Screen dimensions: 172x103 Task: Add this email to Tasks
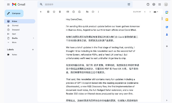point(80,12)
